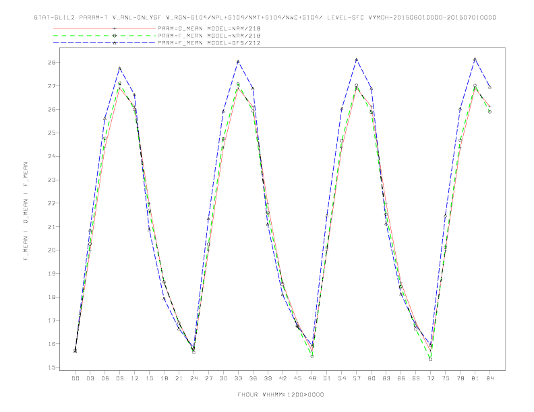
Task: Click the chart title line starting STAT=SL1L2
Action: pos(265,18)
